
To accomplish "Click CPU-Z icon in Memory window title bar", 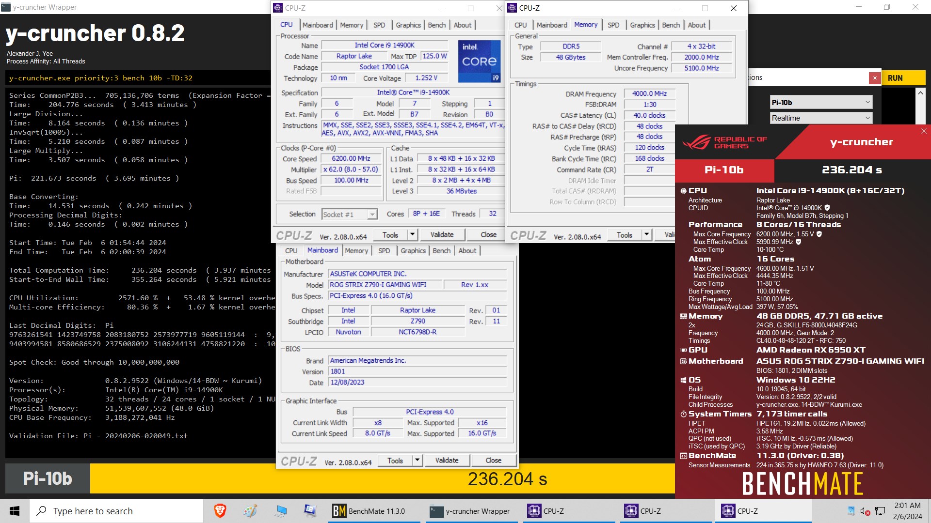I will click(x=512, y=8).
